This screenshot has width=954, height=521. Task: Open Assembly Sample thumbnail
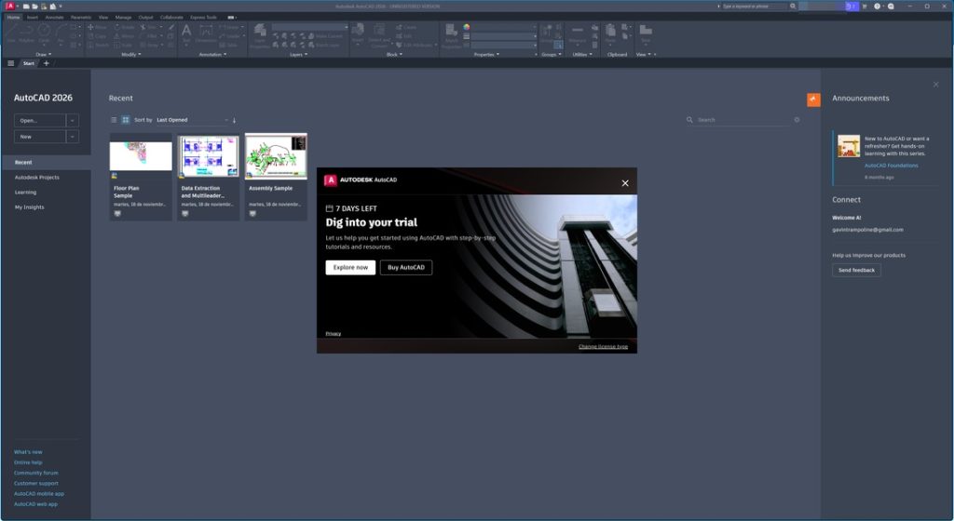276,156
